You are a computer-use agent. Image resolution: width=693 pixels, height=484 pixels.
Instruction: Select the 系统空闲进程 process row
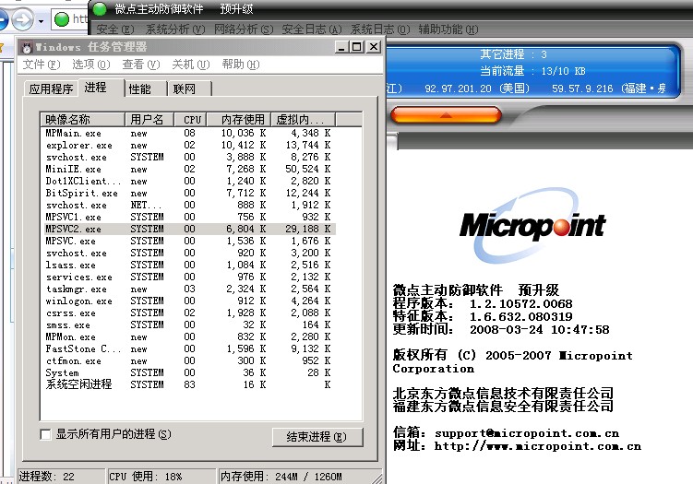[189, 384]
